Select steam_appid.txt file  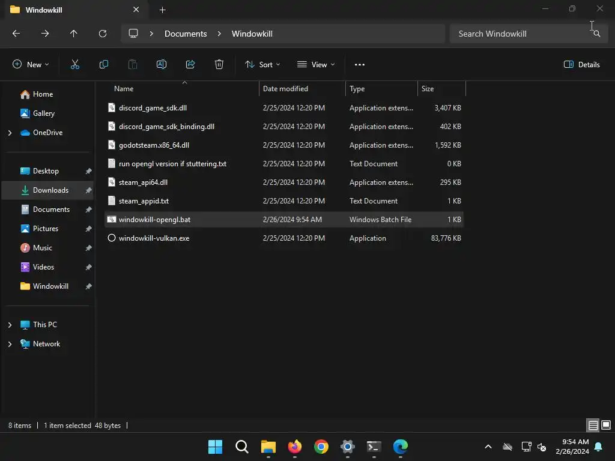[284, 200]
